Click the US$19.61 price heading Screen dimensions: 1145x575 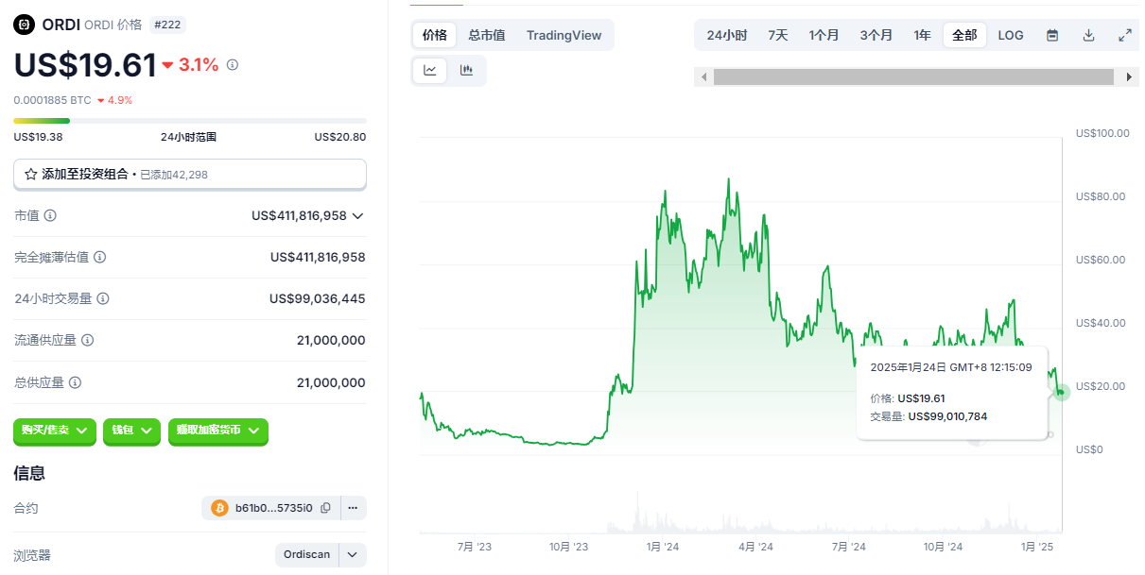click(x=85, y=65)
